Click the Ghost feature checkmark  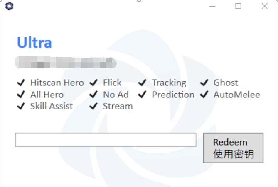[204, 83]
